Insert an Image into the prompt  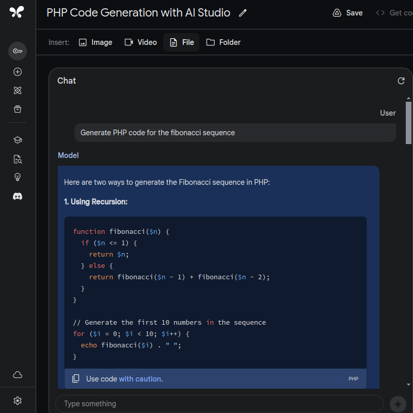point(96,42)
